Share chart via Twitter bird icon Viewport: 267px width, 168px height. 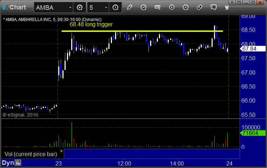click(x=227, y=7)
